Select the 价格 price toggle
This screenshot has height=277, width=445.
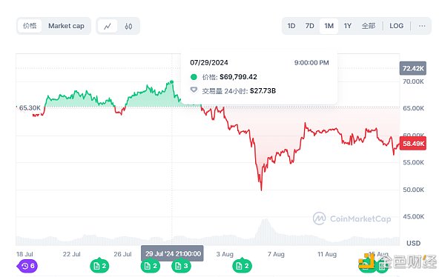(30, 26)
